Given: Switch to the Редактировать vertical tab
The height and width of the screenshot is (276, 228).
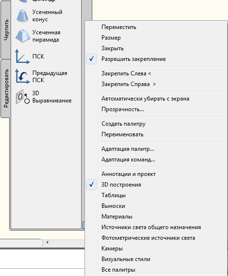Looking at the screenshot, I should [x=6, y=88].
